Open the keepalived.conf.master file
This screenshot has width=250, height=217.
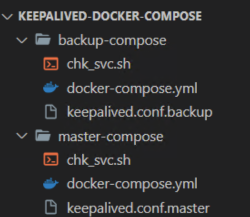coord(138,208)
